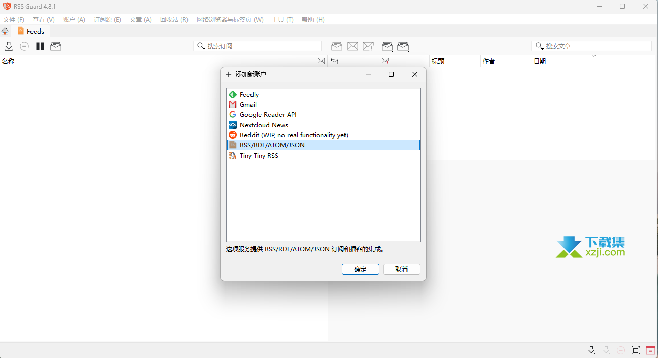
Task: Open the 账户 (A) menu
Action: [74, 20]
